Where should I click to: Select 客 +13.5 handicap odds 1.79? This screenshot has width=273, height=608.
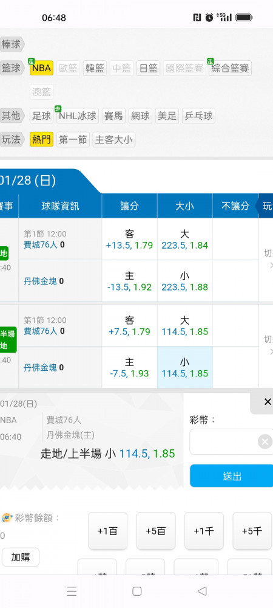130,239
